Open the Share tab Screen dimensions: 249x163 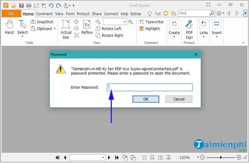pos(96,14)
